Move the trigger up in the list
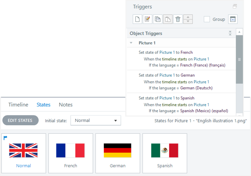The width and height of the screenshot is (251, 176). click(x=188, y=17)
